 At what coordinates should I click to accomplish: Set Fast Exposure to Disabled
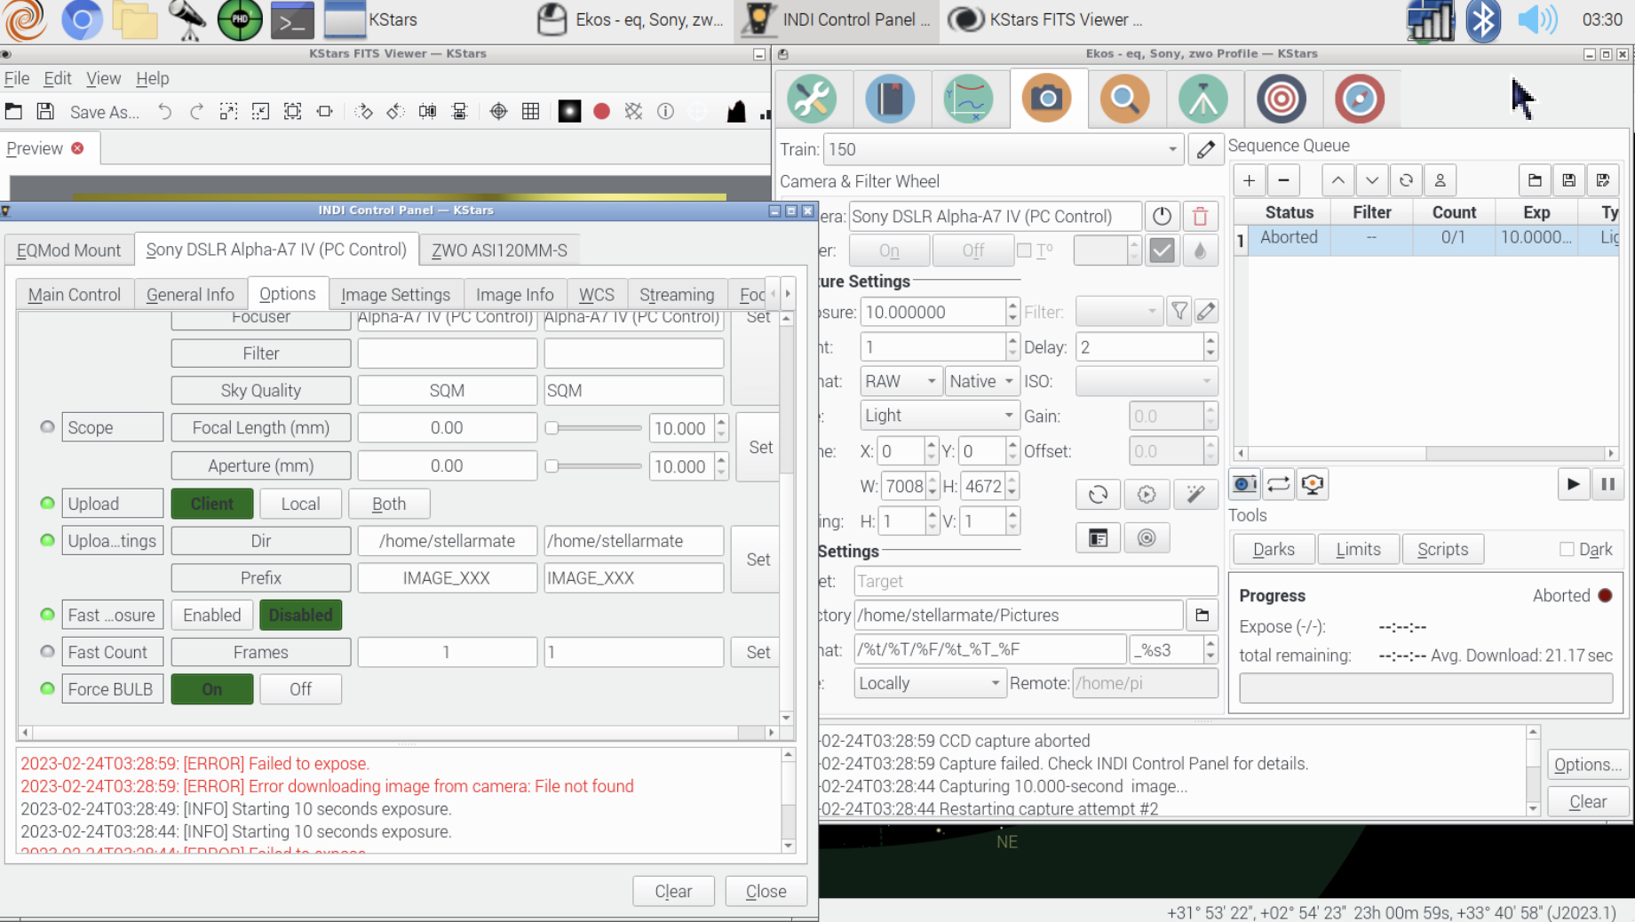tap(300, 615)
